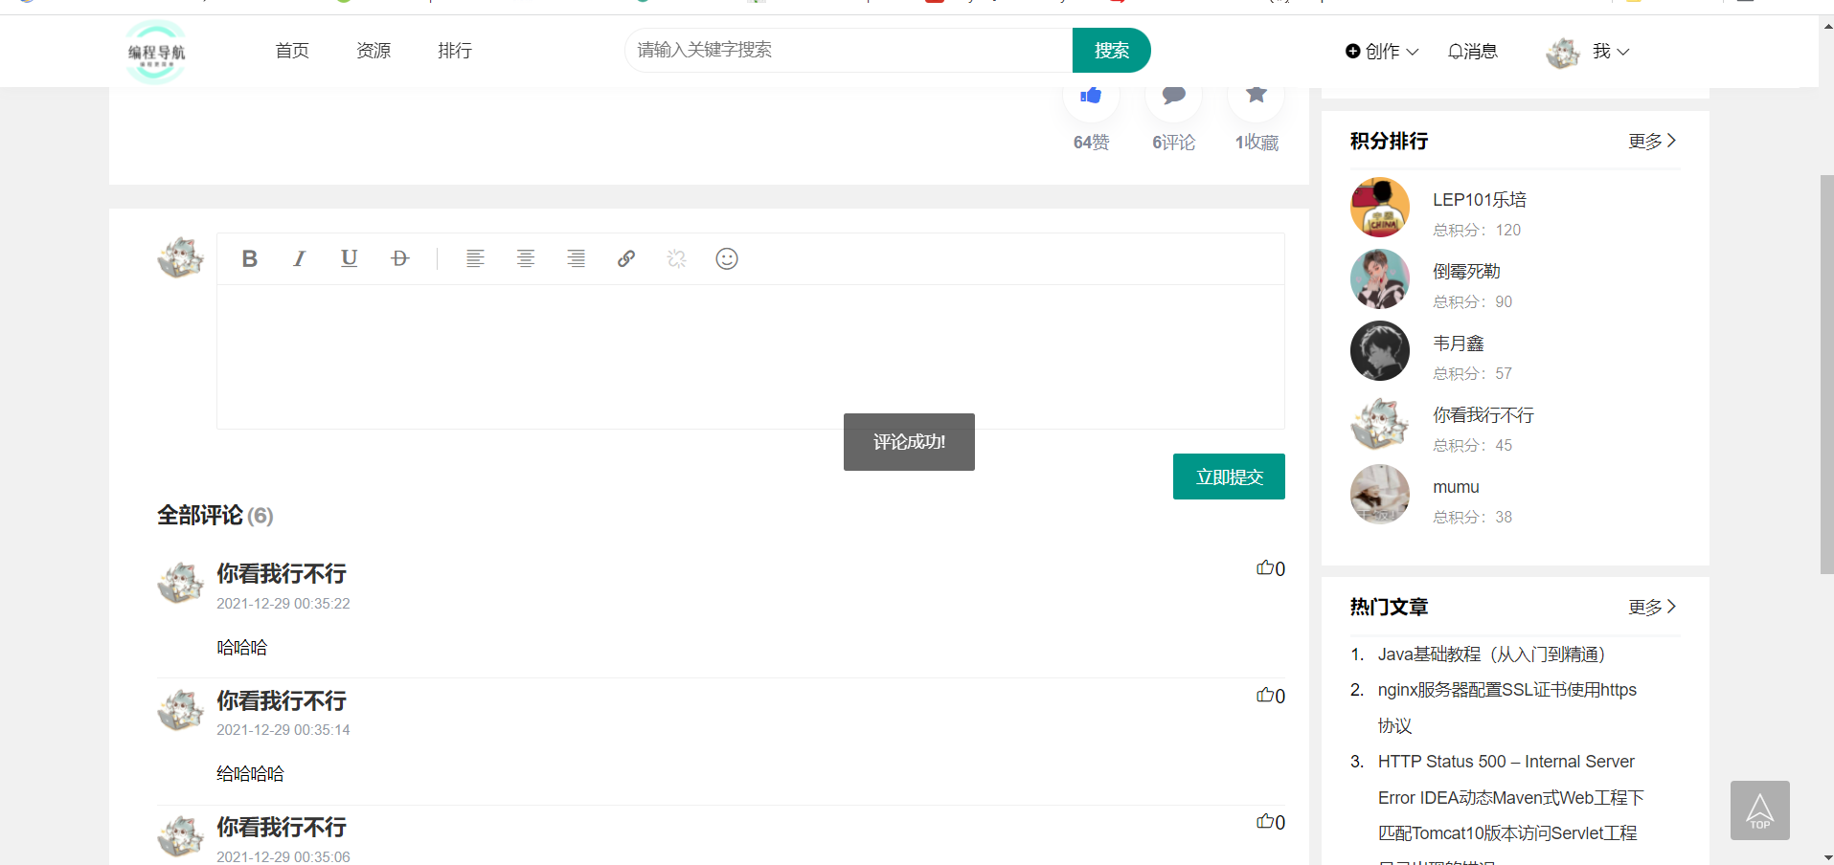Toggle italic formatting in comment editor
The width and height of the screenshot is (1834, 865).
coord(300,258)
